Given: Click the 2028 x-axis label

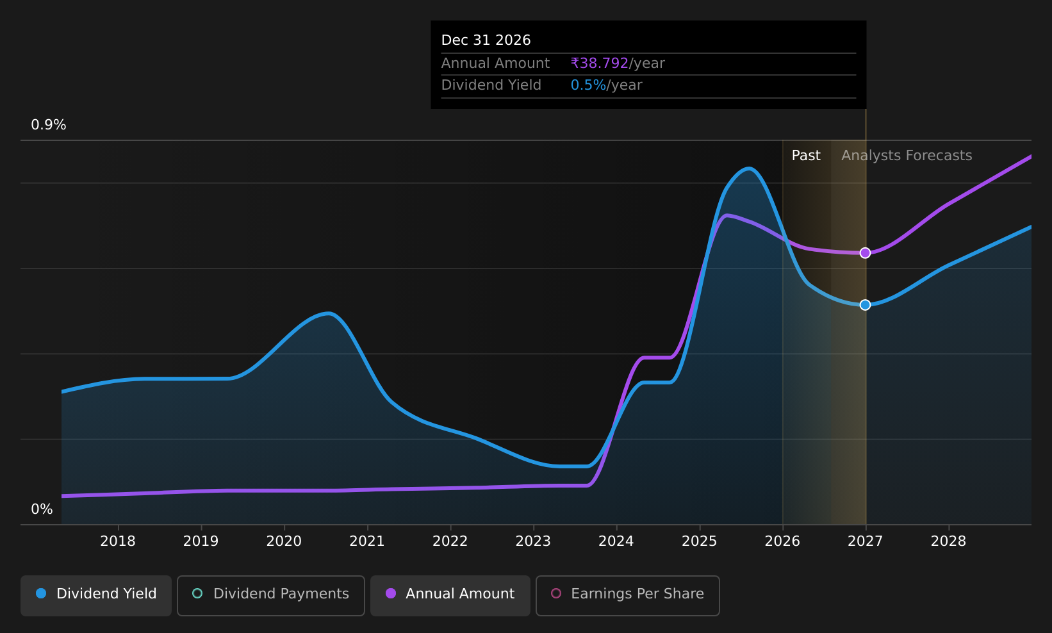Looking at the screenshot, I should (x=948, y=541).
